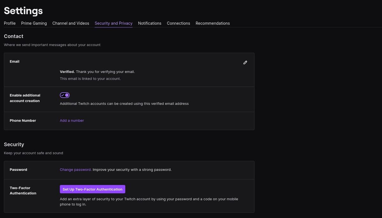Click the Contact section heading

pyautogui.click(x=13, y=36)
